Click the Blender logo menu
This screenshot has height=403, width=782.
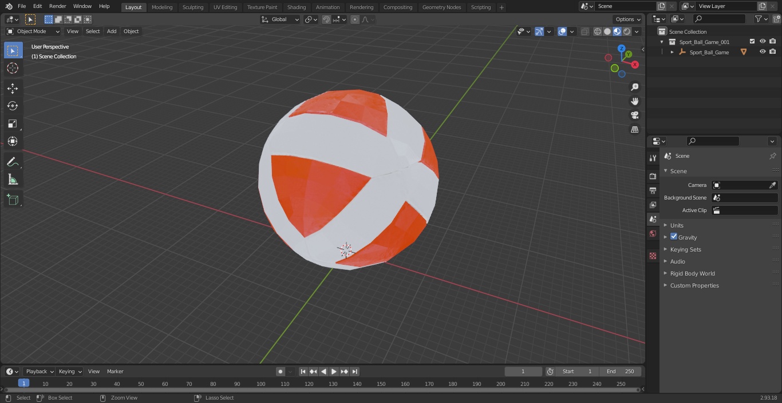[x=9, y=6]
